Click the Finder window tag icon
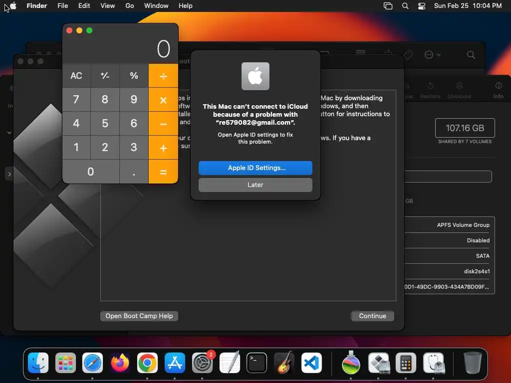Viewport: 511px width, 383px height. click(x=408, y=55)
